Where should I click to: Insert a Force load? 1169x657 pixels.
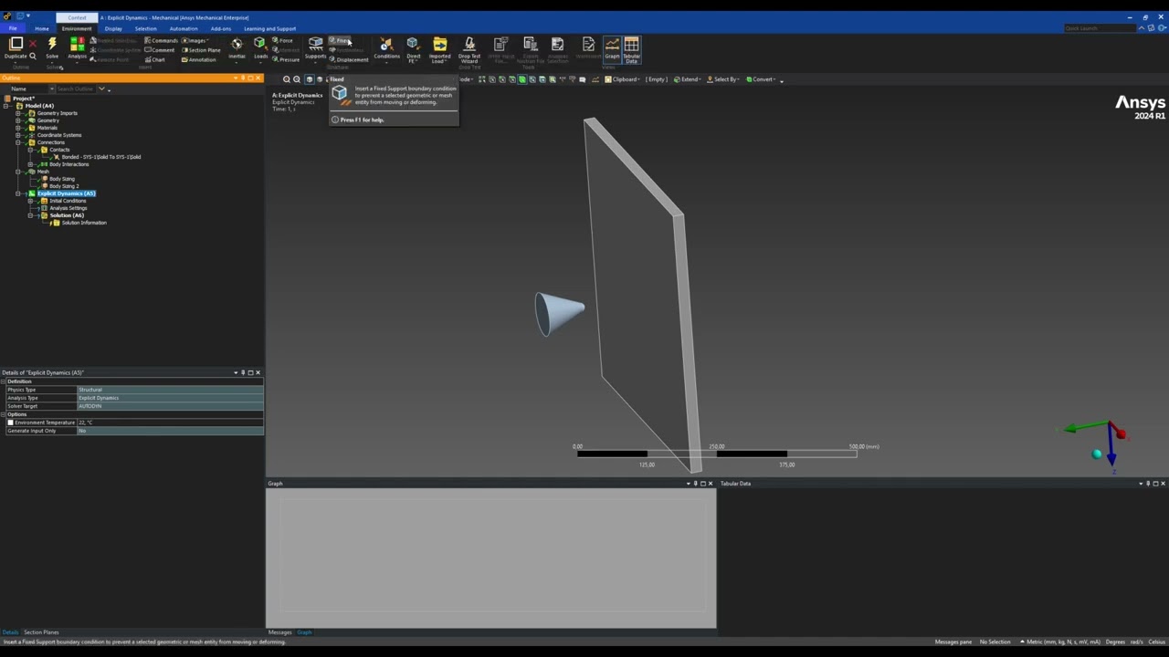(282, 40)
